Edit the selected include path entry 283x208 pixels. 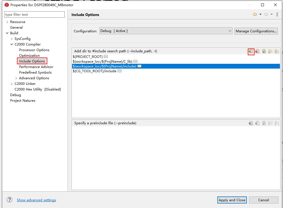coord(264,51)
